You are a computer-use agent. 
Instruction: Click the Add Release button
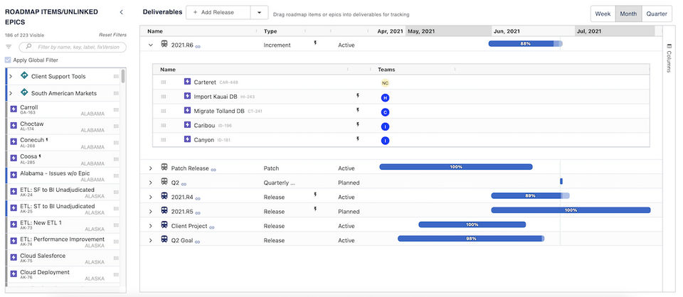218,13
